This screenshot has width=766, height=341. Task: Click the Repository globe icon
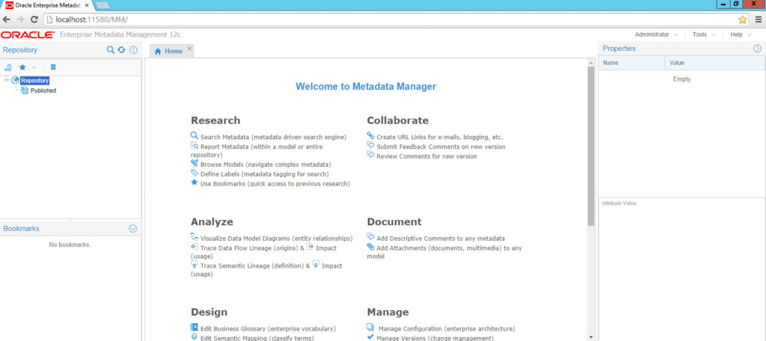point(15,81)
